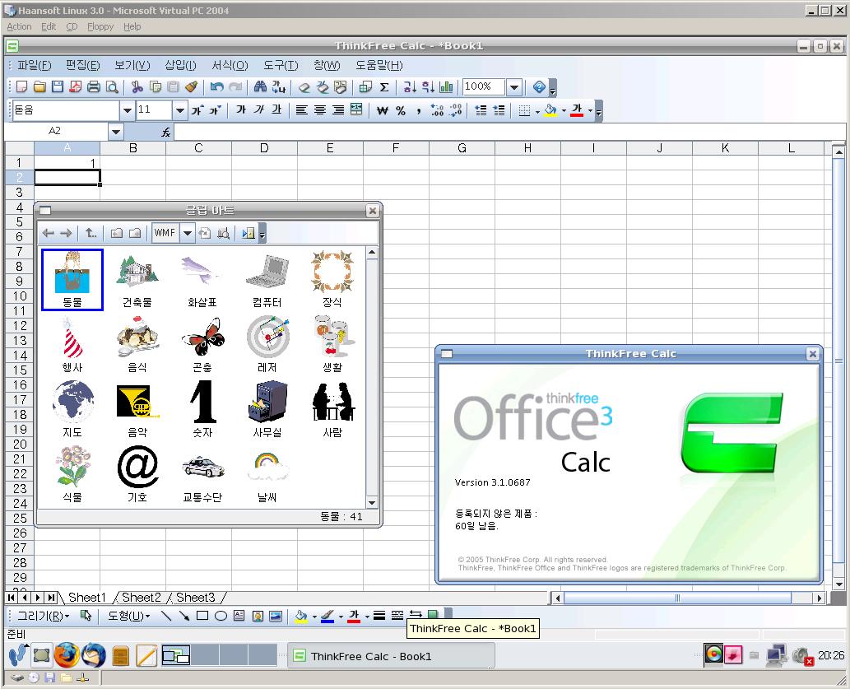Screen dimensions: 850x689
Task: Save the workbook with the floppy icon
Action: (58, 86)
